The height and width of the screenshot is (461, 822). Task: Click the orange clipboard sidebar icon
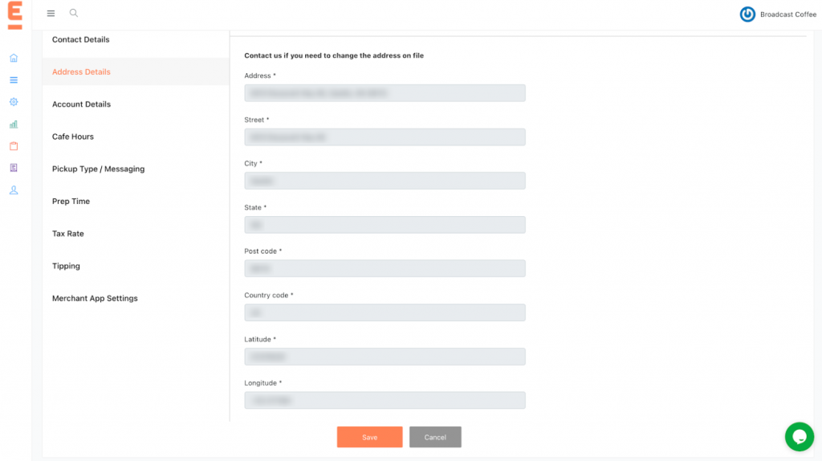[14, 146]
